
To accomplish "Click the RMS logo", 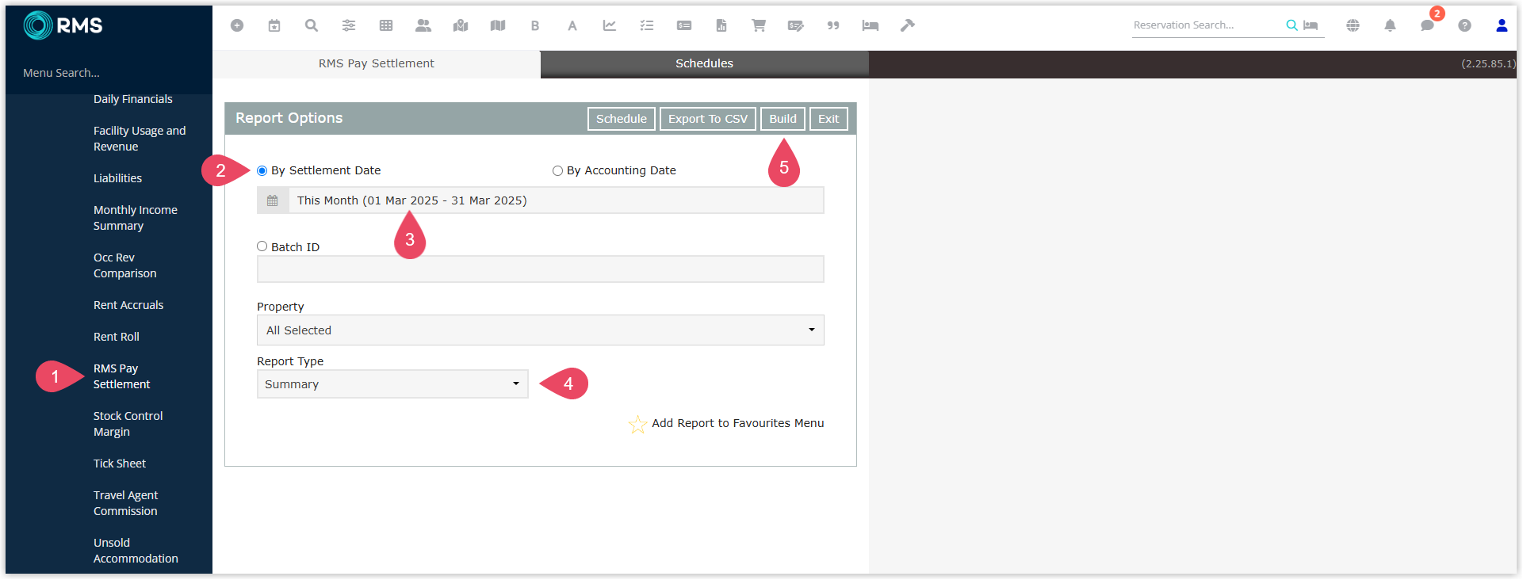I will point(63,25).
